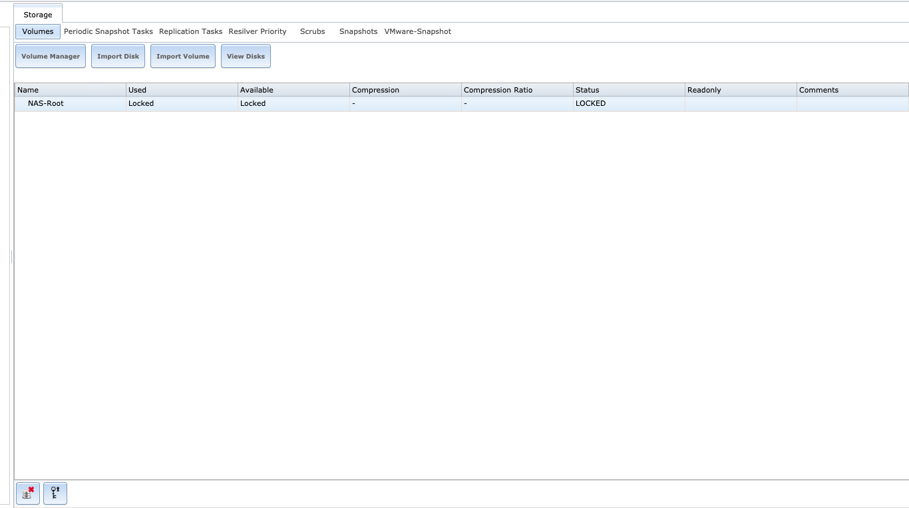The image size is (909, 508).
Task: Launch the Volume Manager
Action: click(51, 57)
